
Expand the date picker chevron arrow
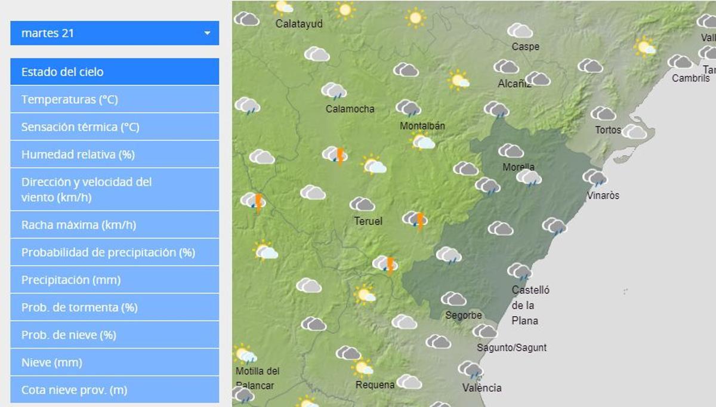[206, 33]
